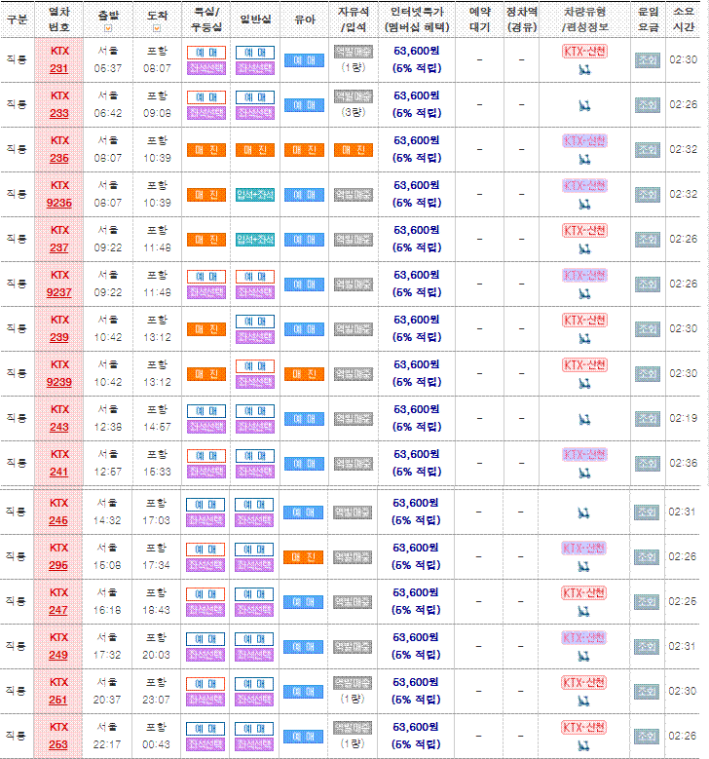Click KTX-산천 badge in KTX 253 row

click(x=583, y=728)
